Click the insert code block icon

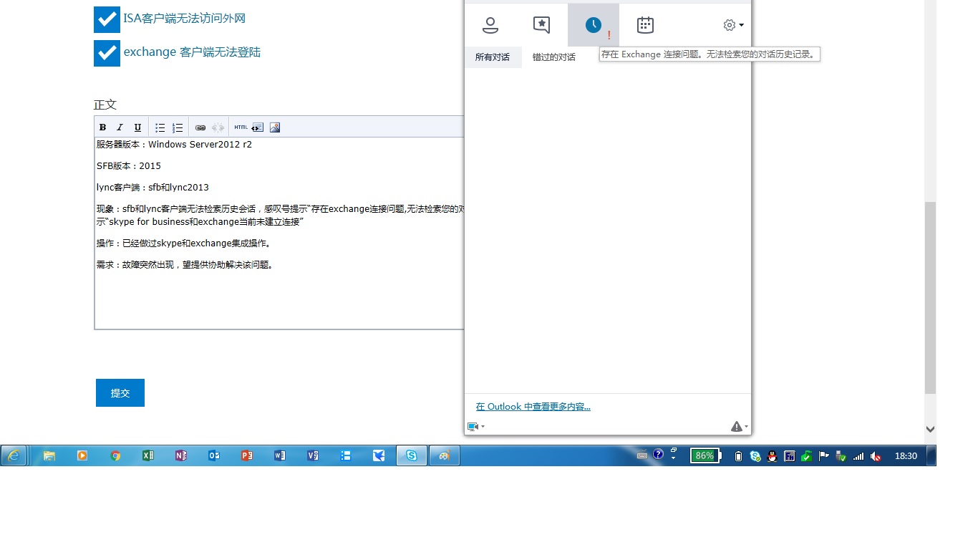tap(257, 127)
